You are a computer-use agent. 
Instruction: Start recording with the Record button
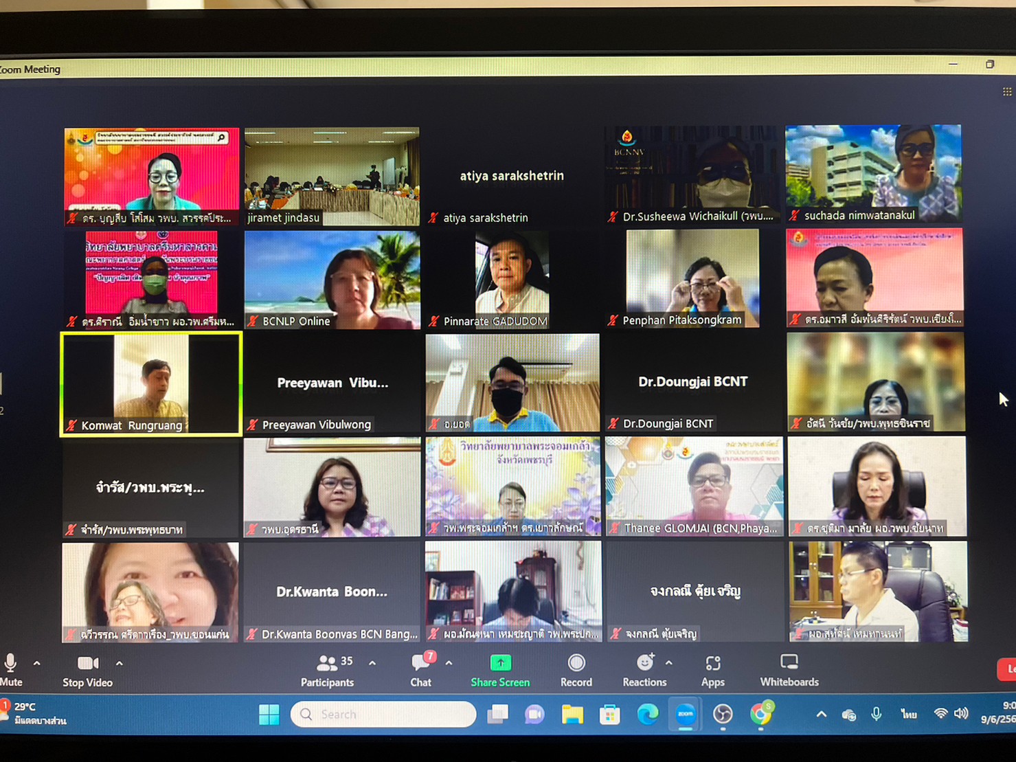576,670
